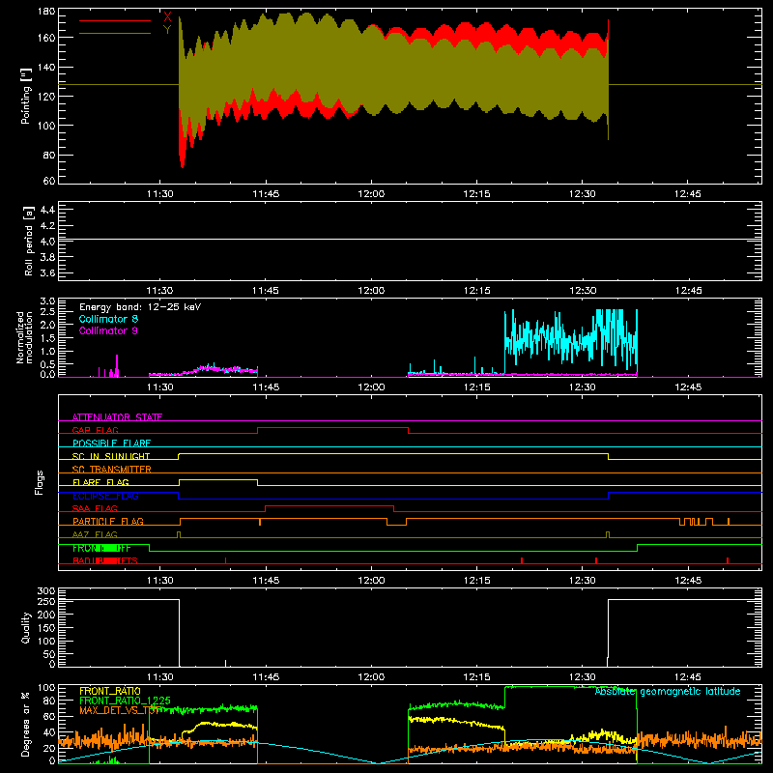Viewport: 773px width, 773px height.
Task: Click the SAA_FLAG label
Action: 95,508
